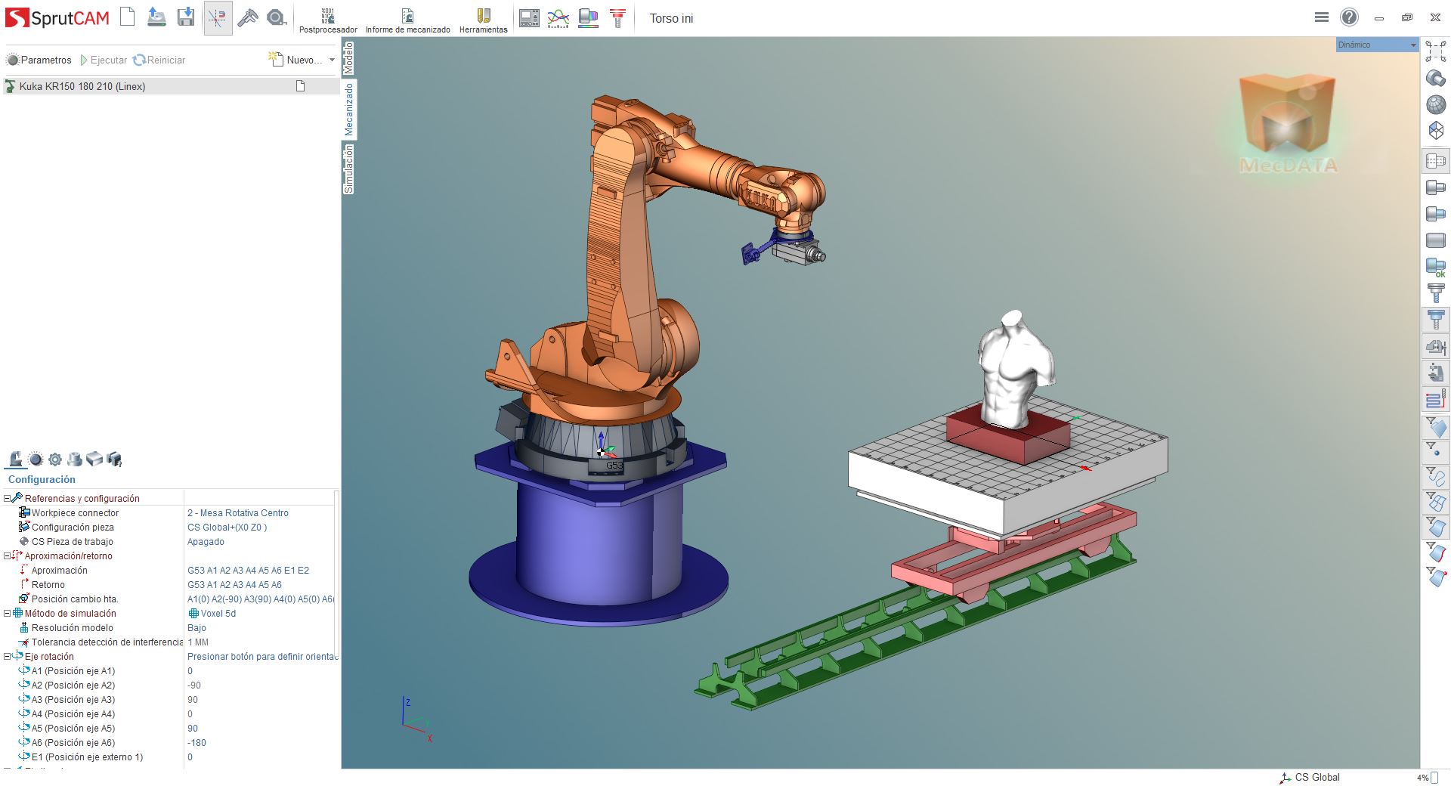The image size is (1451, 786).
Task: Click the 'Bajo' value of Resolución modelo
Action: coord(196,627)
